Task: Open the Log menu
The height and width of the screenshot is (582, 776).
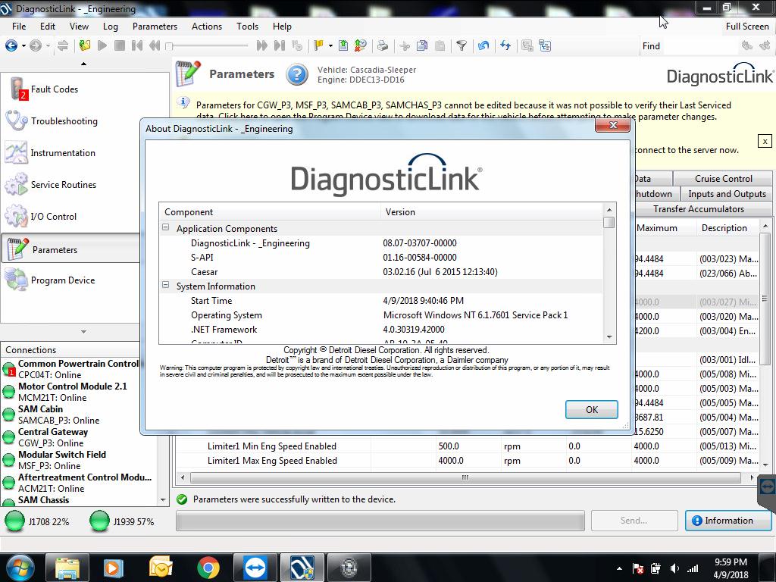Action: coord(111,27)
